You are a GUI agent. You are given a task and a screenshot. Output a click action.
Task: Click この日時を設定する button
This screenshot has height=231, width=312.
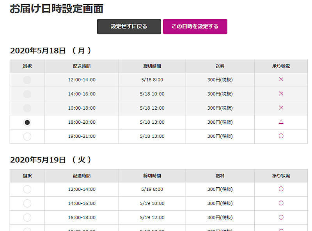(195, 27)
